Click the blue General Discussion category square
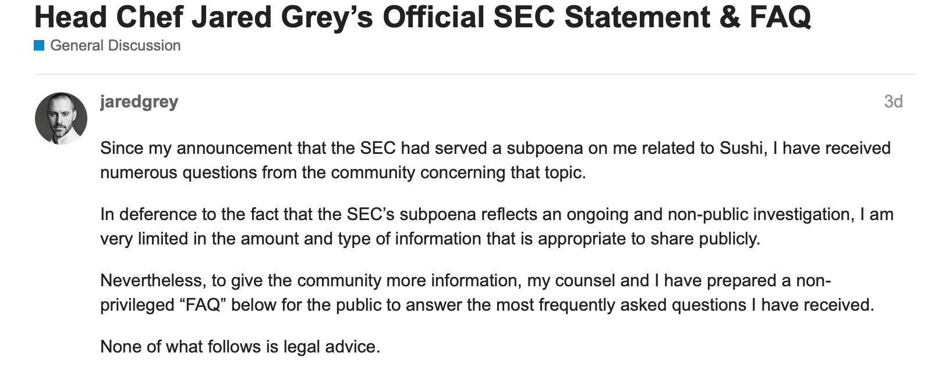 click(x=39, y=45)
